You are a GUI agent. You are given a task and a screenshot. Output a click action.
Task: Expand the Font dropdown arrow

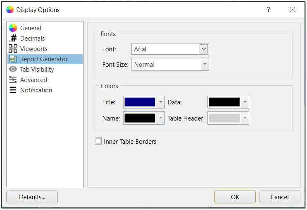204,49
